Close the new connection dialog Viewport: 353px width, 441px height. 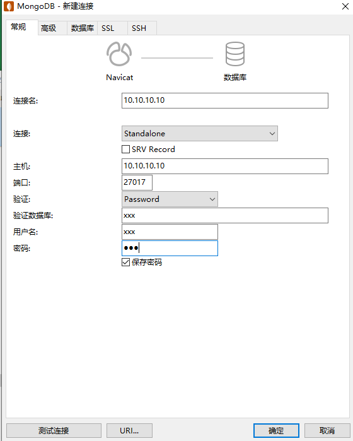[345, 6]
